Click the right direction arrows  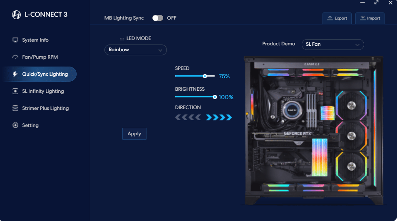[219, 118]
